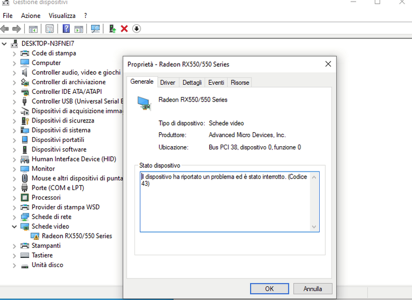Close the Proprietà dialog with X
The width and height of the screenshot is (412, 300).
(x=328, y=64)
